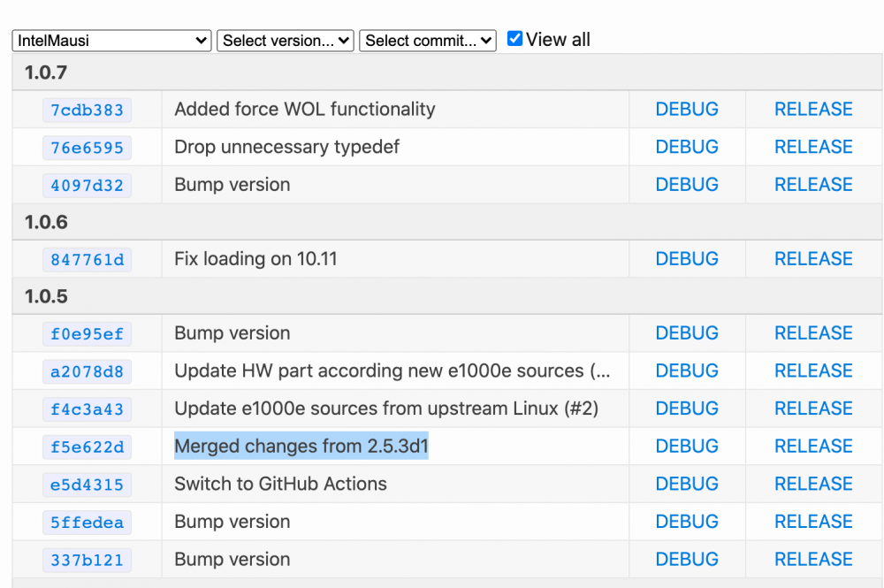Image resolution: width=884 pixels, height=588 pixels.
Task: Open the Select version dropdown
Action: [286, 41]
